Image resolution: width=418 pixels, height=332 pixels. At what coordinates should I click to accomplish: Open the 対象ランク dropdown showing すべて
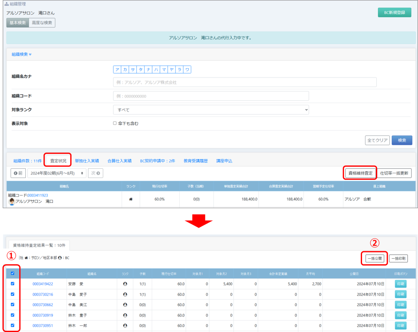(211, 110)
